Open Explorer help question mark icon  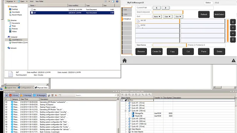[117, 1]
